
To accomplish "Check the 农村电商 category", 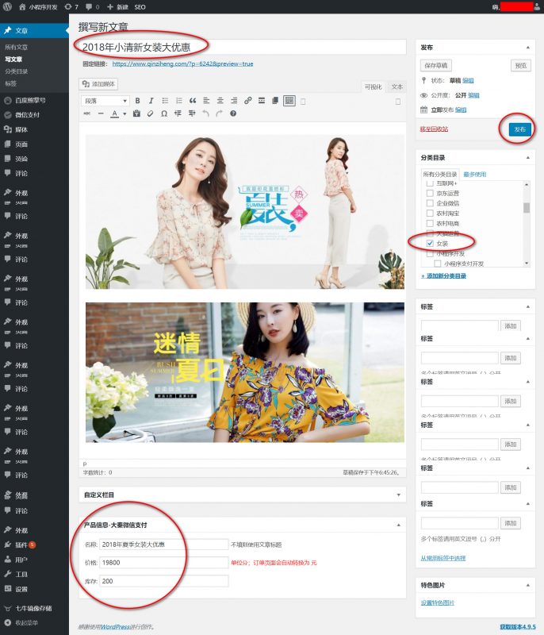I will click(430, 224).
